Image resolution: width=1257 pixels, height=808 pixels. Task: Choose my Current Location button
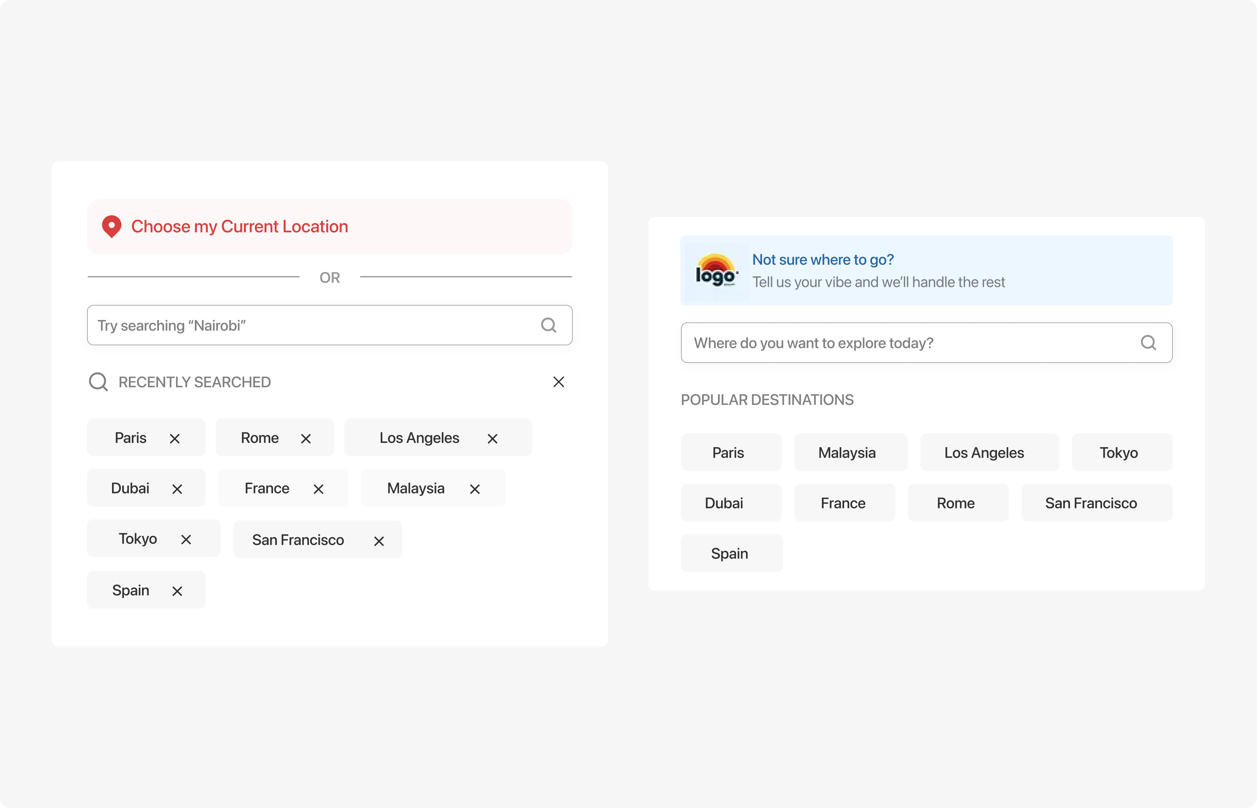point(329,227)
